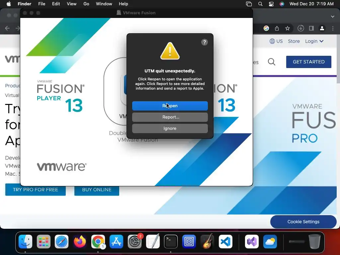Click the search magnifier on VMware page
This screenshot has width=340, height=255.
point(272,62)
